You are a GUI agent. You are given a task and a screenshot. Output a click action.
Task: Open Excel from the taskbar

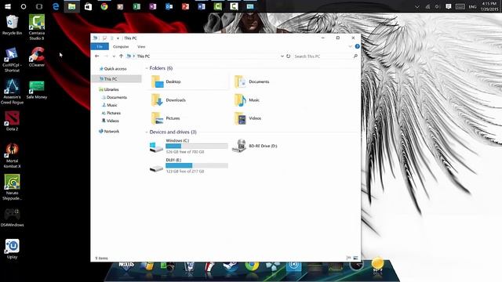tap(136, 6)
